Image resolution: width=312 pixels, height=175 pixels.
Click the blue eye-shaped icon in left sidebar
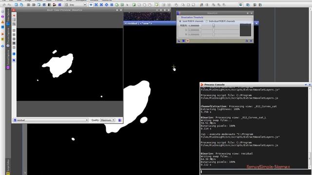[2, 46]
